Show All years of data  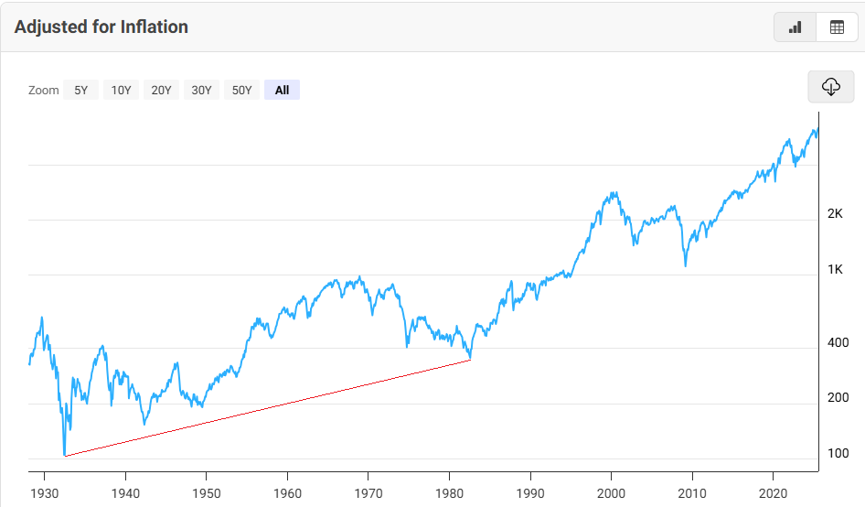tap(282, 90)
